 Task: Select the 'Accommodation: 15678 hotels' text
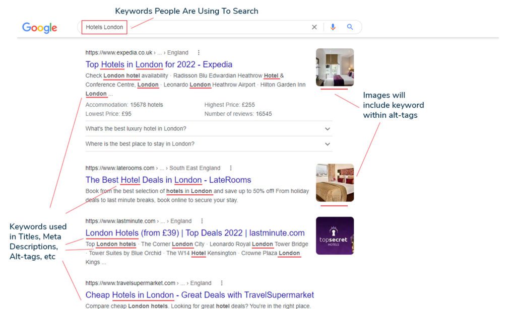pyautogui.click(x=124, y=105)
